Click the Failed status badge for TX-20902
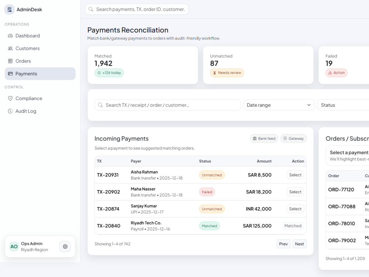The image size is (369, 277). [x=207, y=192]
